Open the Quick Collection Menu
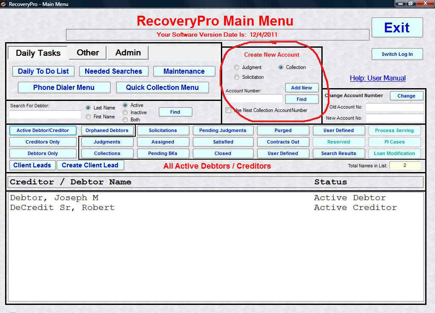 pos(162,87)
